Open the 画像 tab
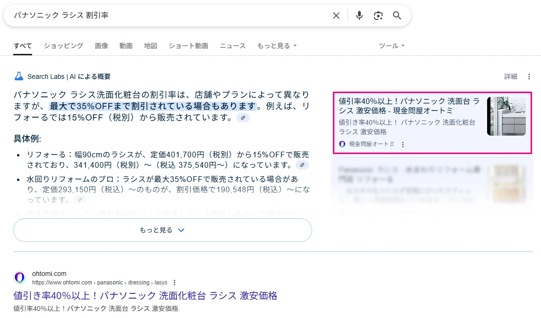This screenshot has width=541, height=318. [x=101, y=45]
